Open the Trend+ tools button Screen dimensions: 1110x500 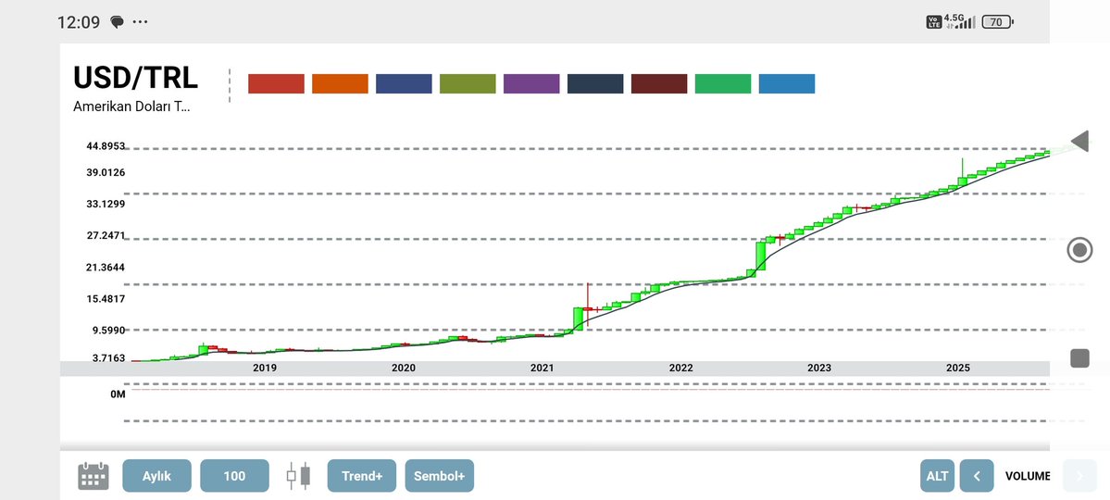362,476
